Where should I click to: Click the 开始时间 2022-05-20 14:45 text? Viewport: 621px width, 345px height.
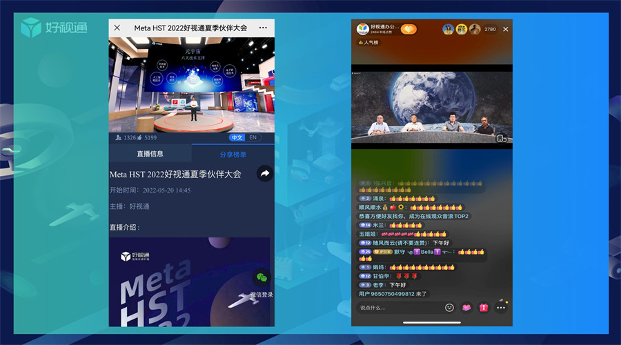150,190
